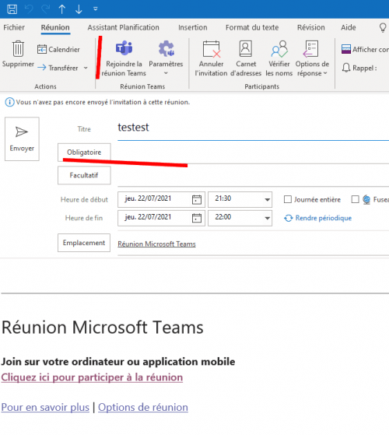Click the Undo arrow icon

(x=29, y=9)
